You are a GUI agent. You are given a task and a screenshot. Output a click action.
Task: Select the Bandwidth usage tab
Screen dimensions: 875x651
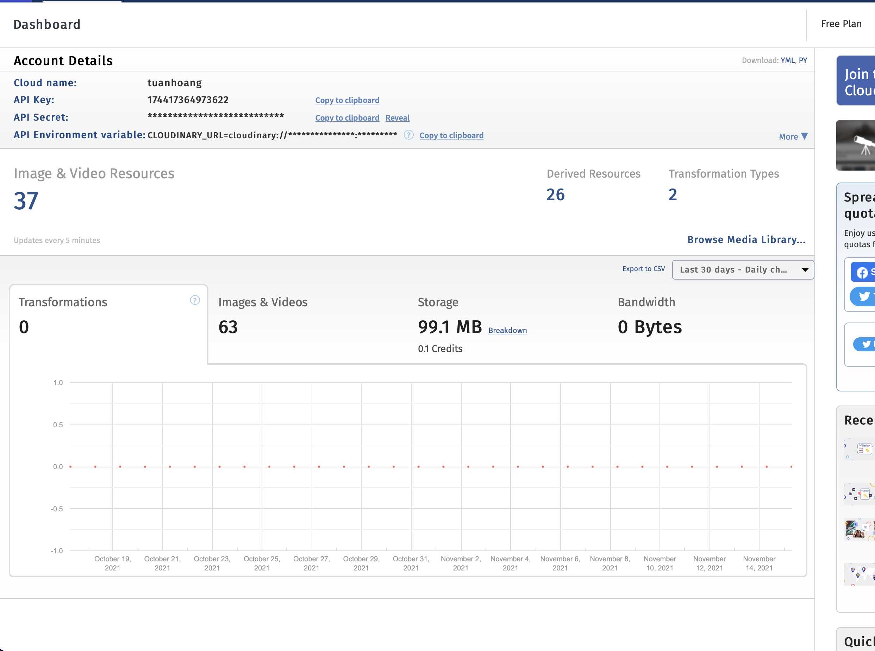coord(708,324)
